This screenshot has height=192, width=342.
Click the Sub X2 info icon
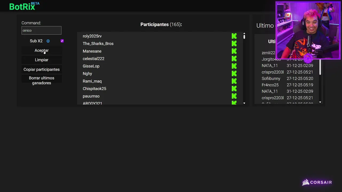(48, 41)
